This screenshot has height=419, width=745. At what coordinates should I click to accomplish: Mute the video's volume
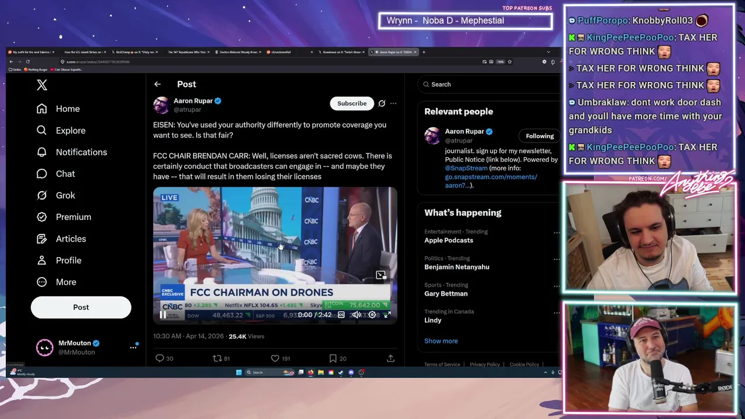356,315
